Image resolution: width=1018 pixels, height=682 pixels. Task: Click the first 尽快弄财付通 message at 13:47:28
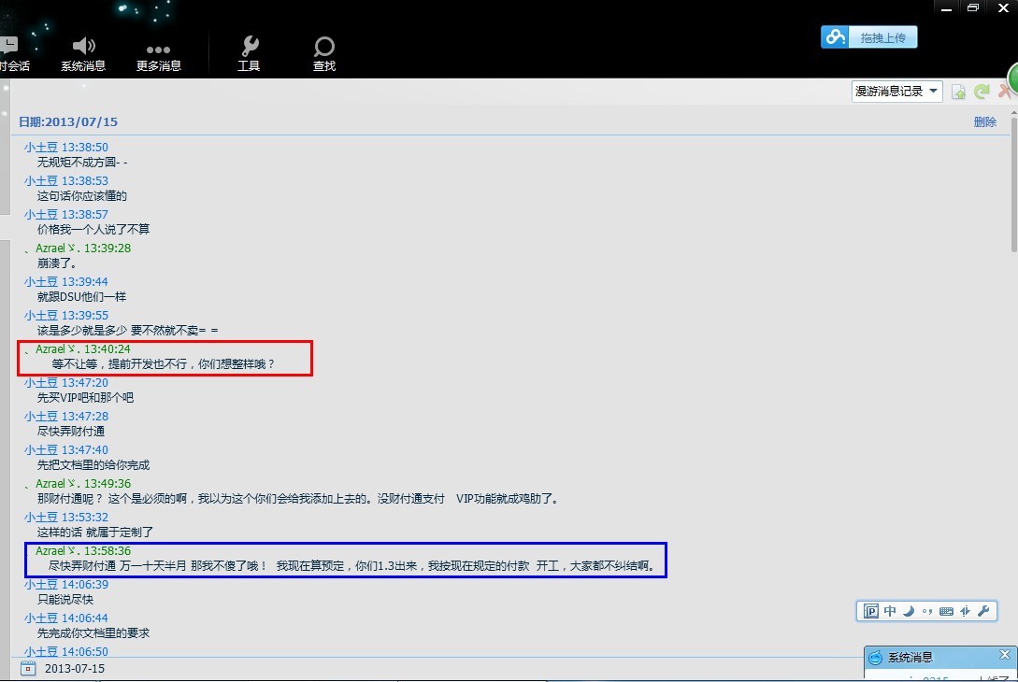tap(70, 432)
